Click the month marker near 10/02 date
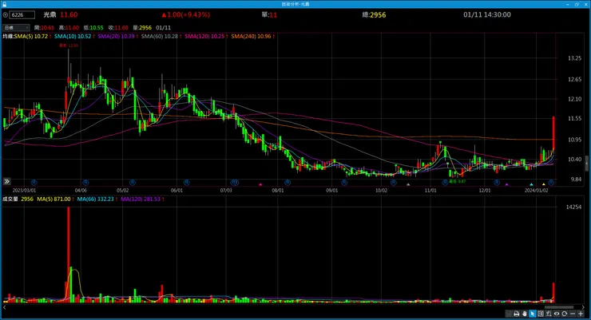The image size is (591, 320). [x=394, y=183]
